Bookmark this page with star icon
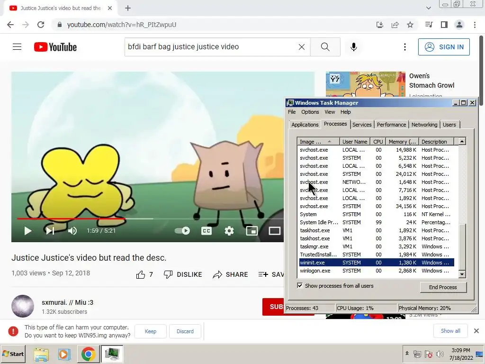The height and width of the screenshot is (364, 485). point(410,25)
